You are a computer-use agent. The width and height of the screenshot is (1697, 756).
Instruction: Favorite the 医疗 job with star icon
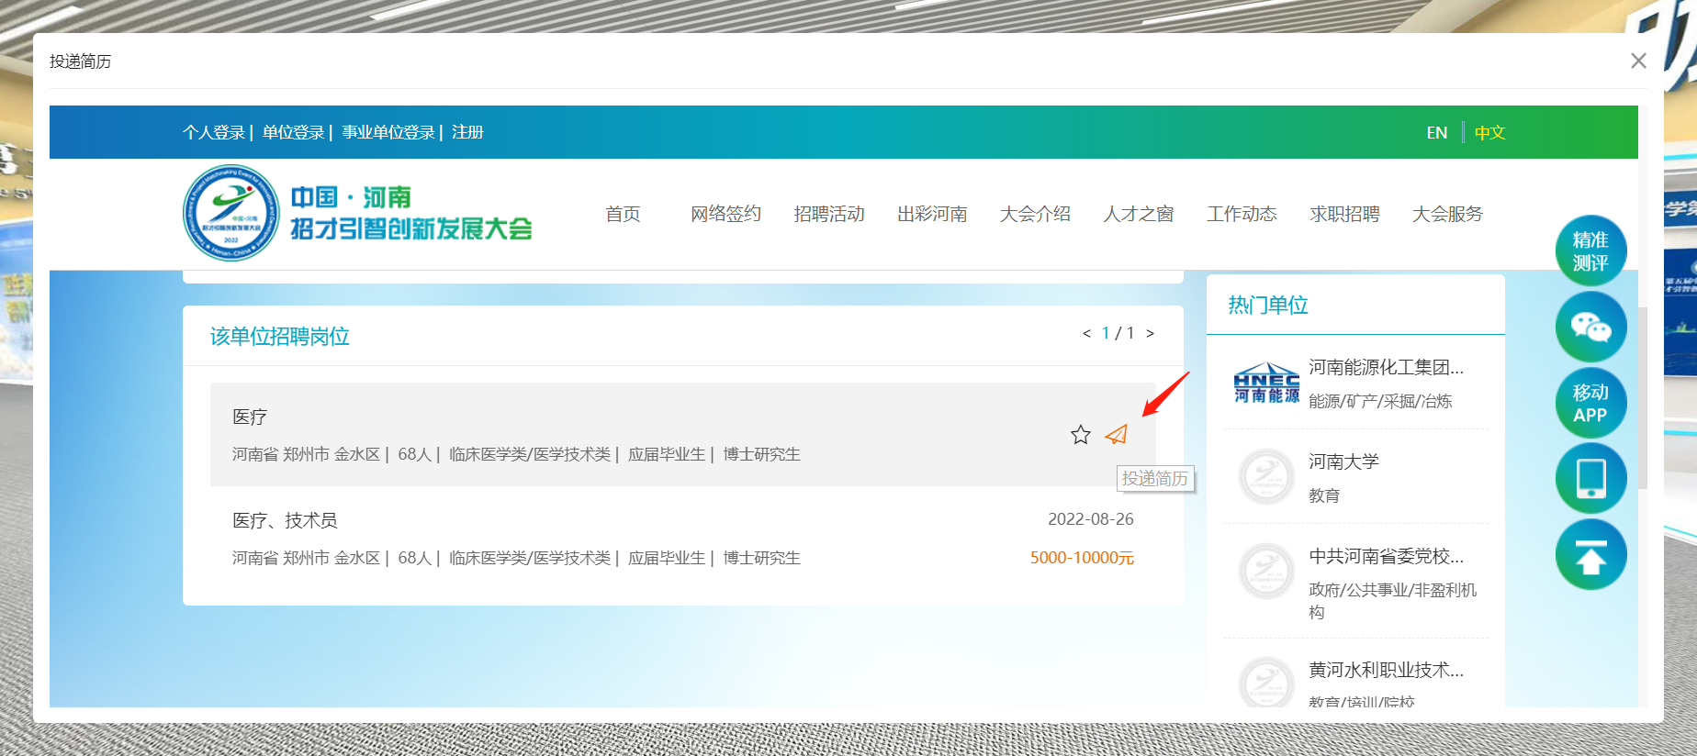[1080, 435]
